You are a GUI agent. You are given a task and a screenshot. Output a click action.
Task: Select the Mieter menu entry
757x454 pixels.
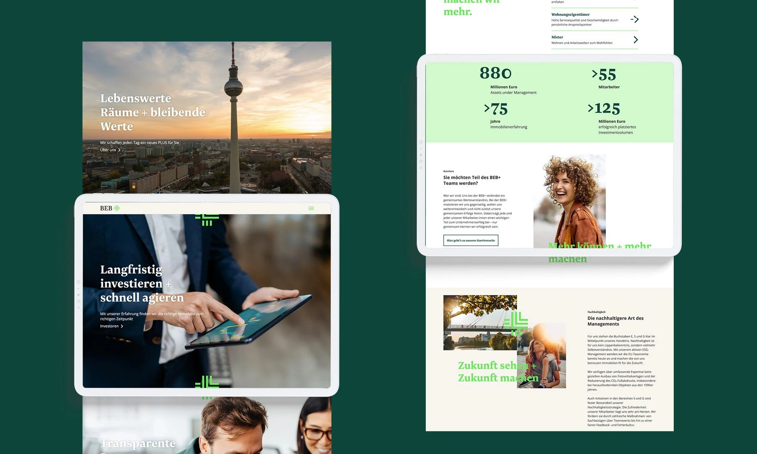click(557, 37)
